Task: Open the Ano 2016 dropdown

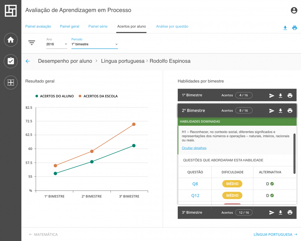Action: 57,44
